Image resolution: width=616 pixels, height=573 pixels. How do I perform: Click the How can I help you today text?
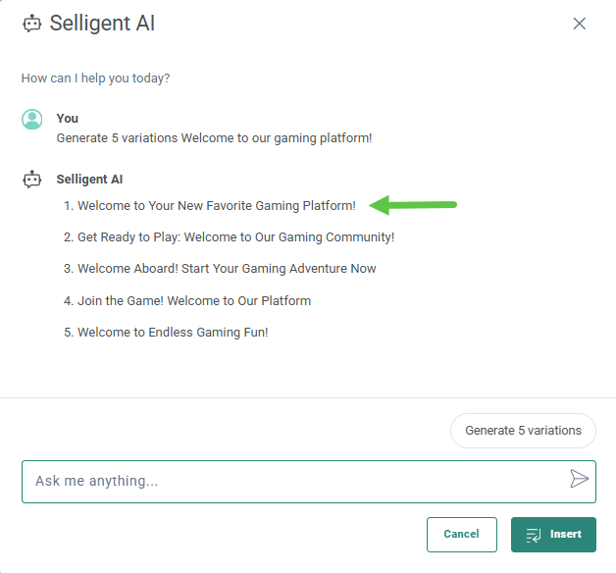click(x=102, y=78)
